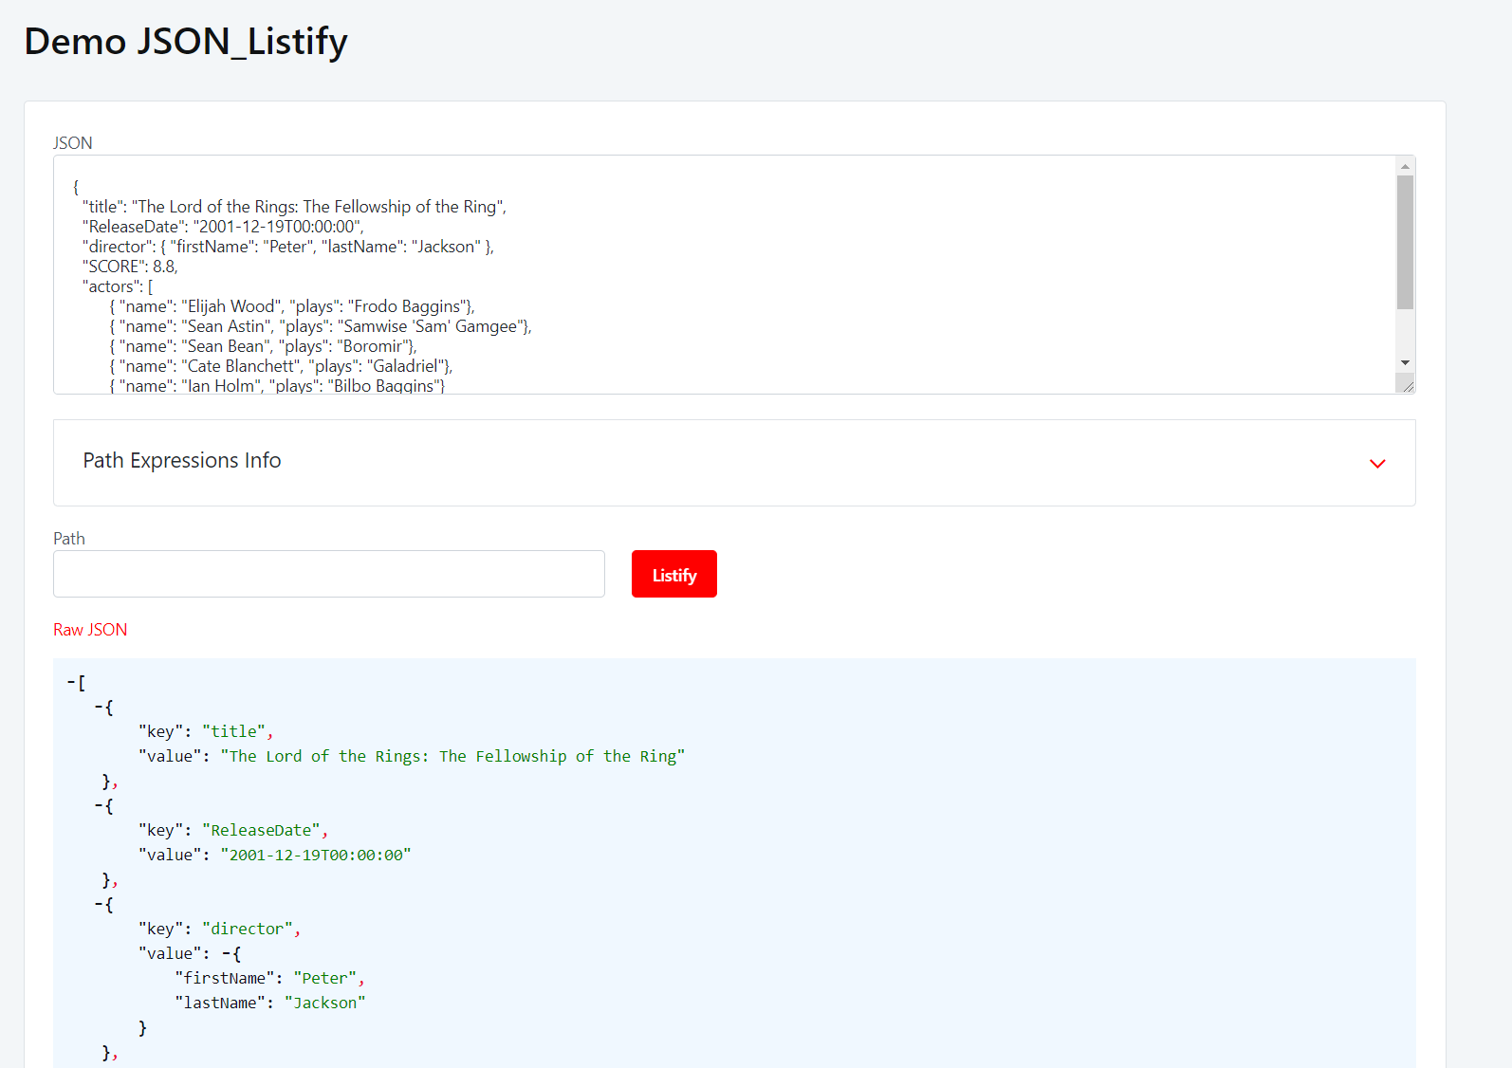Click the JSON label above the textarea
The height and width of the screenshot is (1068, 1512).
click(x=73, y=143)
